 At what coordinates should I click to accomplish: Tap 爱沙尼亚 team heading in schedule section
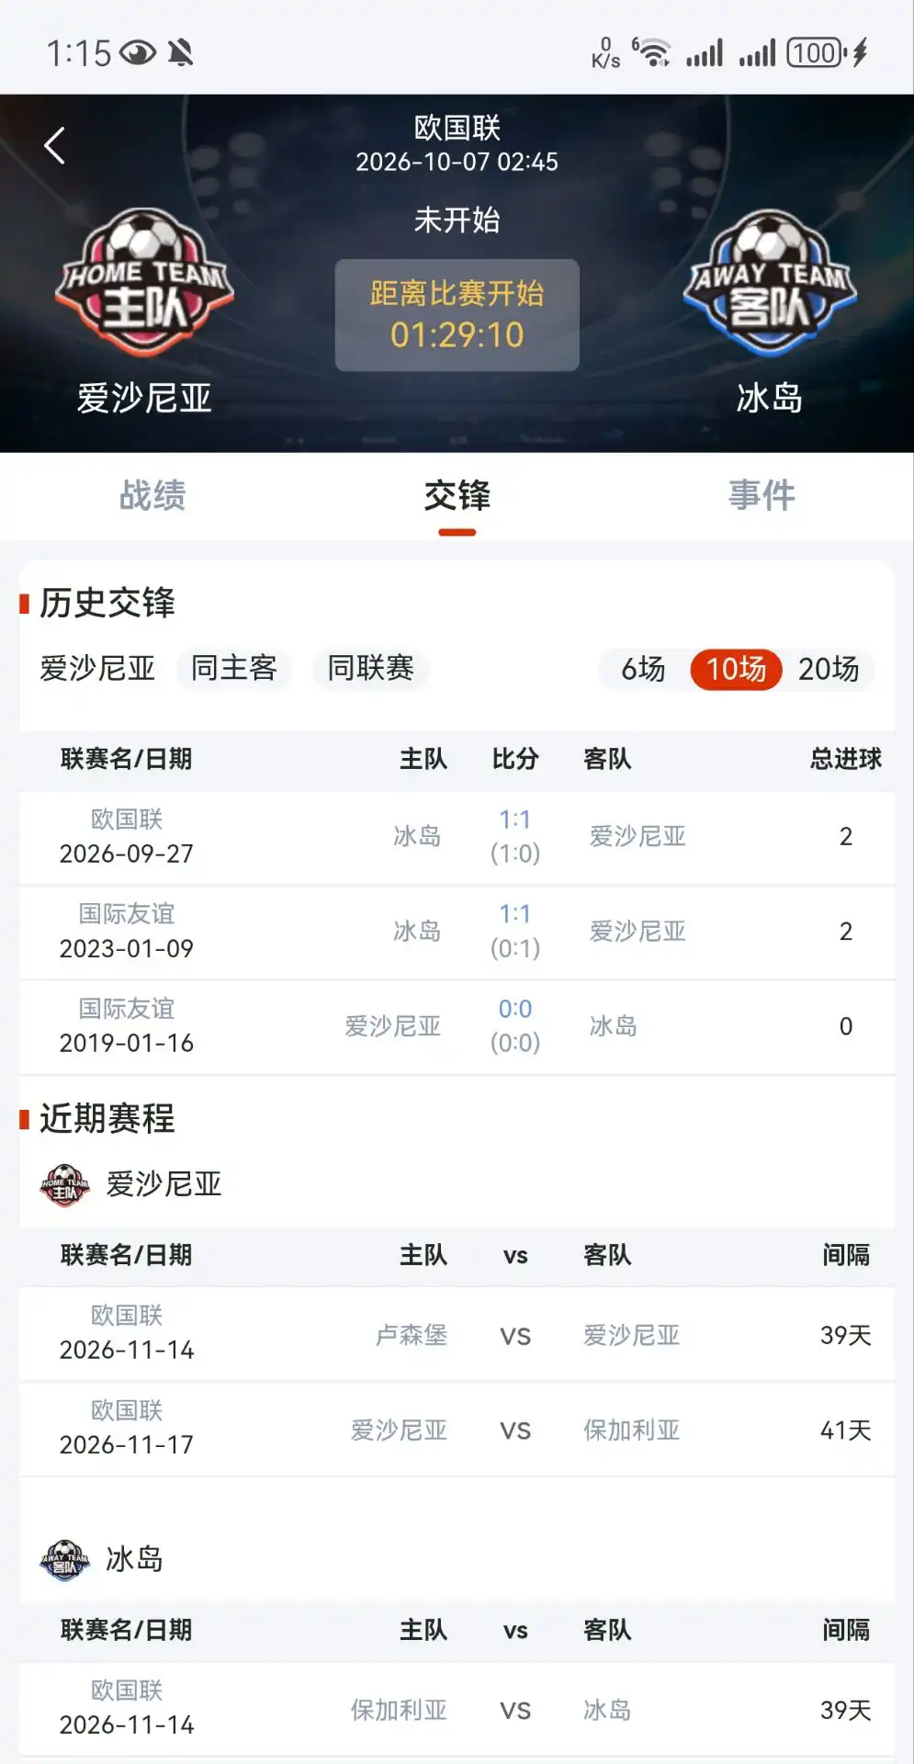(x=164, y=1185)
